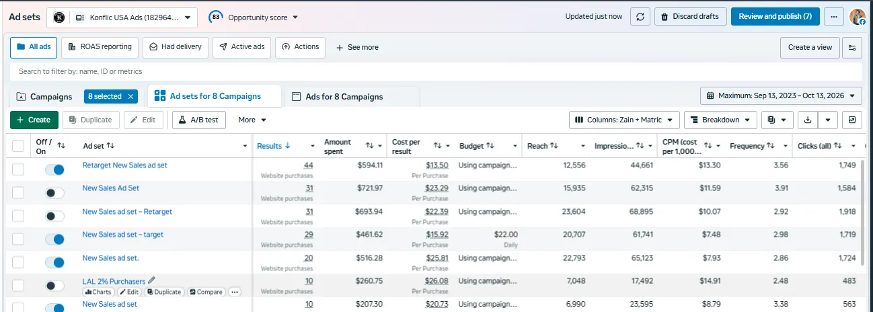
Task: Click Compare chip under LAL 2% Purchasers
Action: click(206, 292)
